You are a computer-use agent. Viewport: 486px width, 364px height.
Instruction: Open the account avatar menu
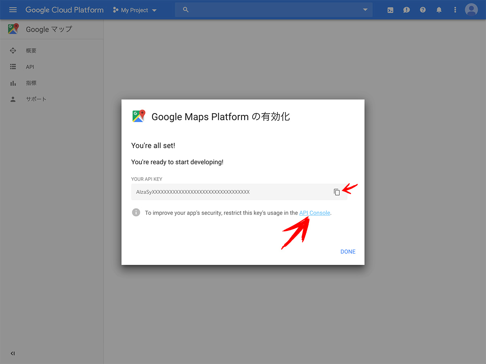click(471, 10)
